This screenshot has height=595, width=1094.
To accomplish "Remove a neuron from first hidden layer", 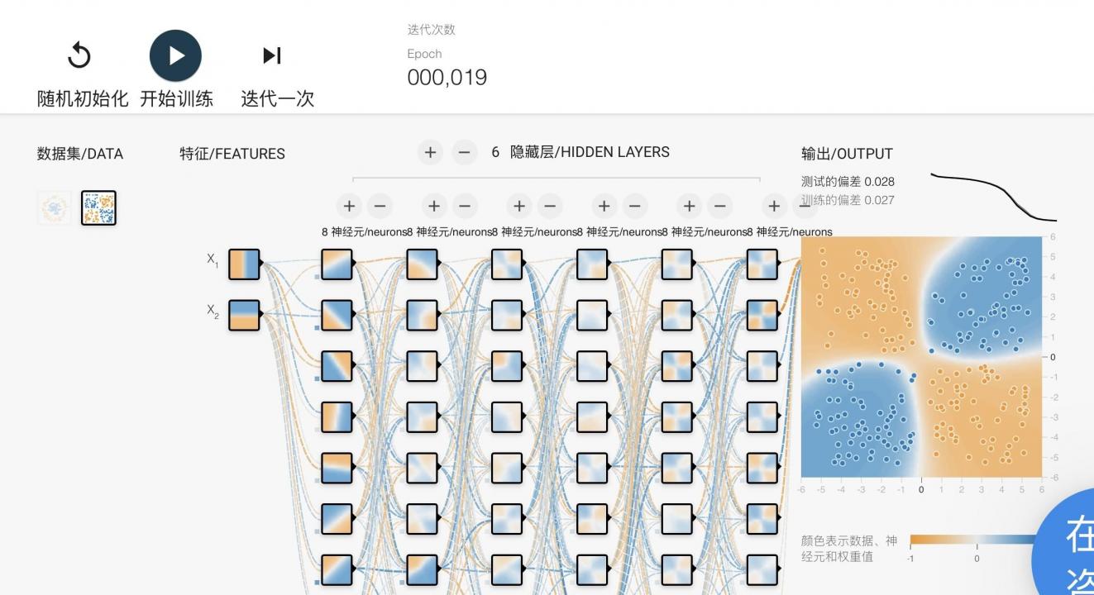I will (380, 206).
